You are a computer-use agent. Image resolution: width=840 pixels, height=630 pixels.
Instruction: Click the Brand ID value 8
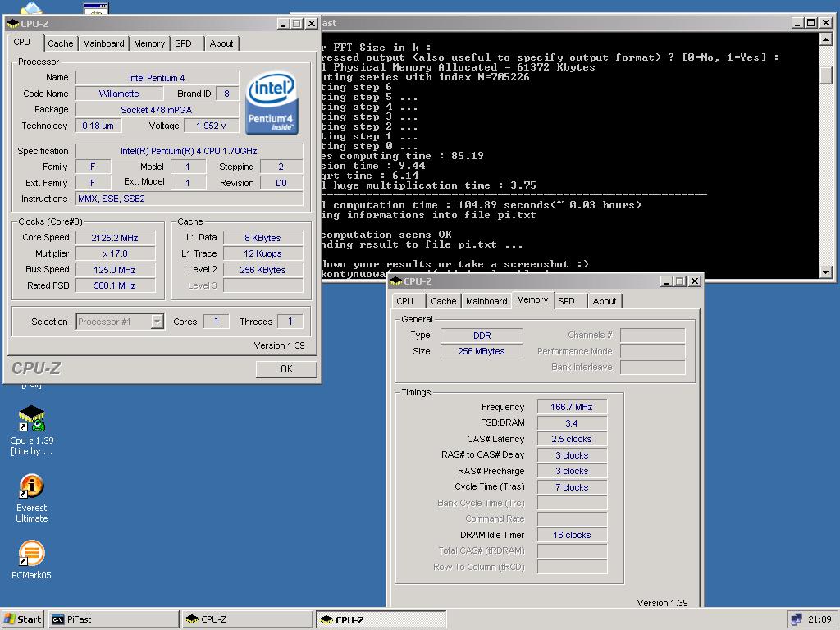(227, 94)
